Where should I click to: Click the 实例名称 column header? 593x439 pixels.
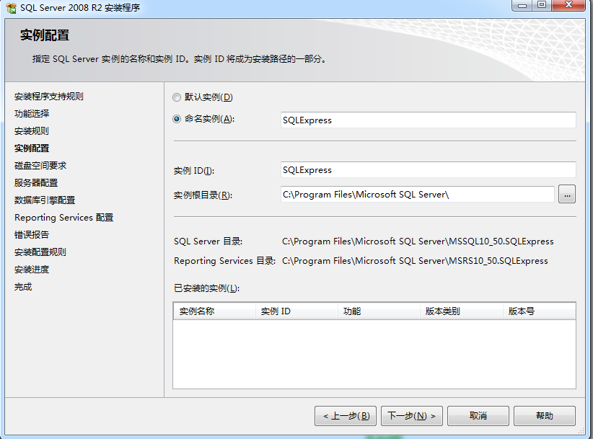[x=214, y=311]
